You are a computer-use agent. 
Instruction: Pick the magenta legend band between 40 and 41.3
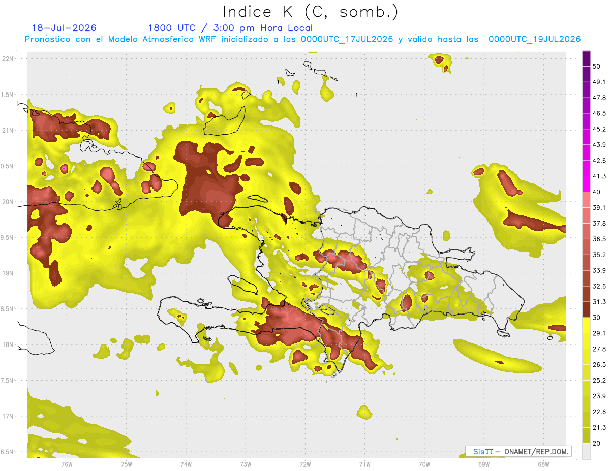point(587,184)
